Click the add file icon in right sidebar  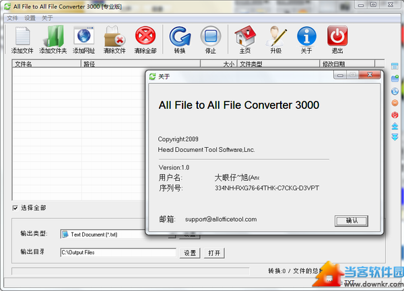point(395,66)
